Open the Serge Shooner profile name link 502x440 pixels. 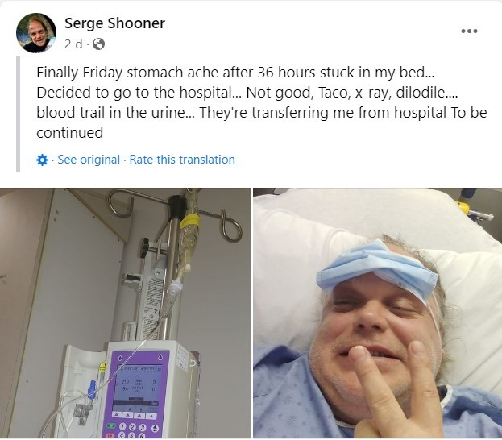114,23
